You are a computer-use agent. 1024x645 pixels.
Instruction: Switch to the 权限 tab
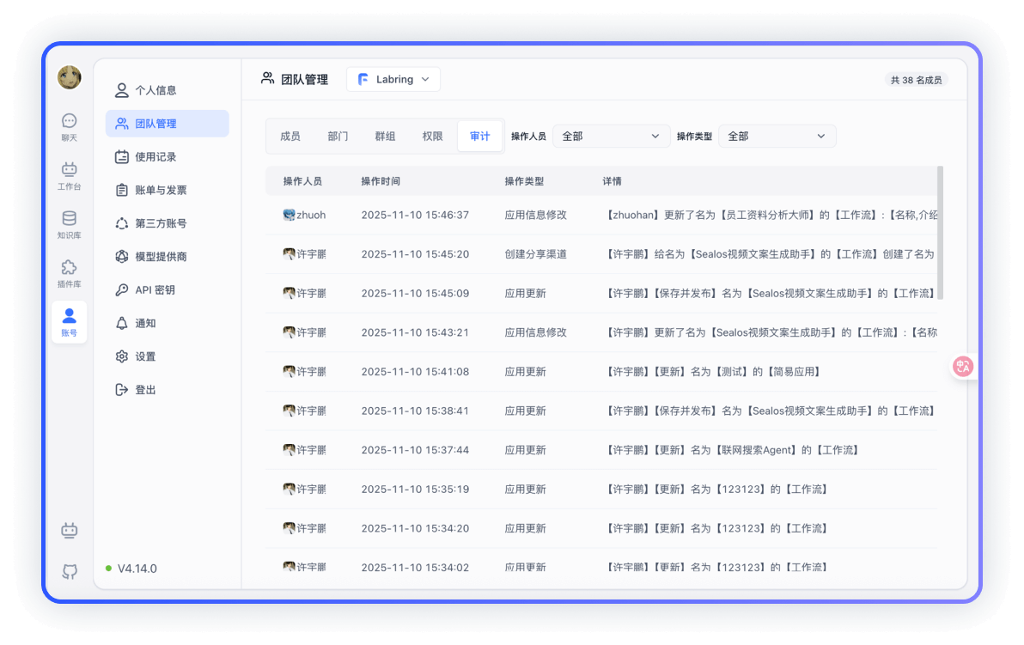(432, 136)
